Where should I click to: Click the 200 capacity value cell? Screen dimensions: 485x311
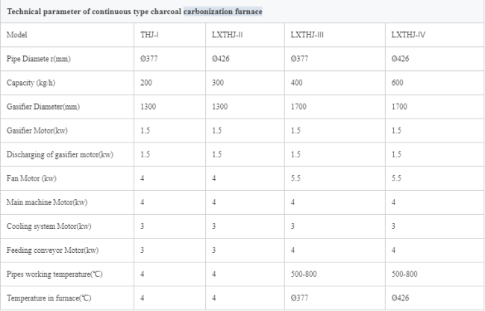146,83
